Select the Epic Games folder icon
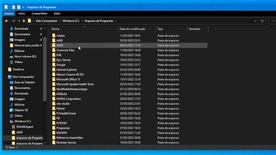The height and width of the screenshot is (155, 276). click(53, 60)
